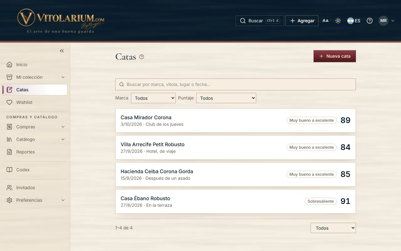
Task: Open the help question-mark icon in header
Action: click(x=370, y=21)
